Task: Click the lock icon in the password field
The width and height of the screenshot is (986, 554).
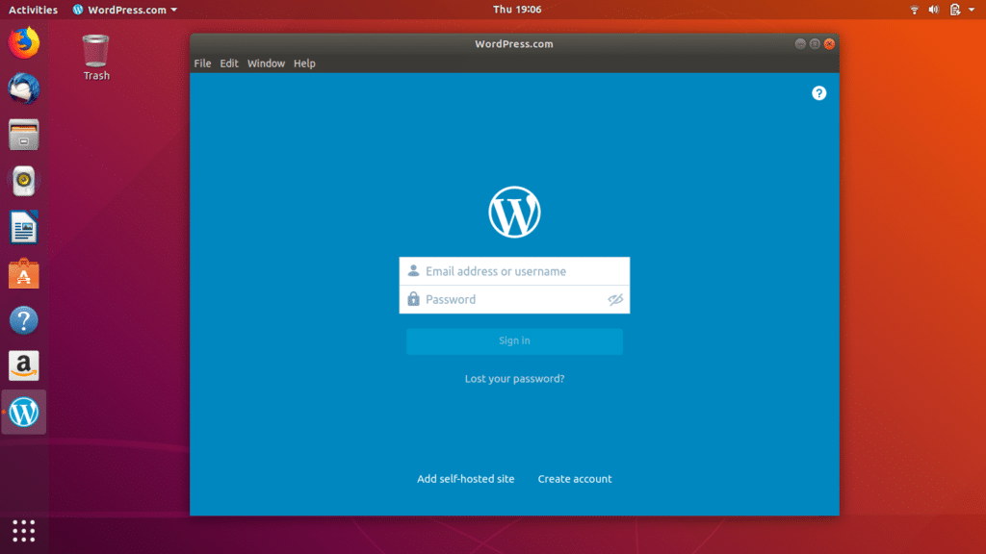Action: (412, 299)
